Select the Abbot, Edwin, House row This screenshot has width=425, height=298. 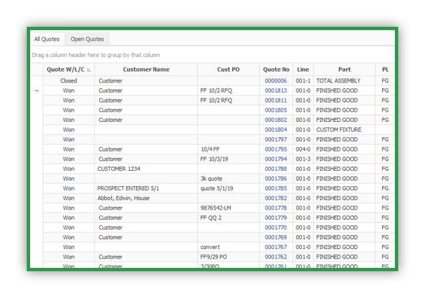[124, 198]
